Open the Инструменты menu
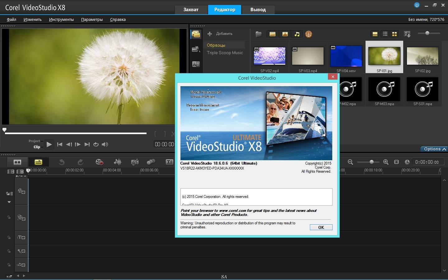Screen dimensions: 448x280 (61, 19)
